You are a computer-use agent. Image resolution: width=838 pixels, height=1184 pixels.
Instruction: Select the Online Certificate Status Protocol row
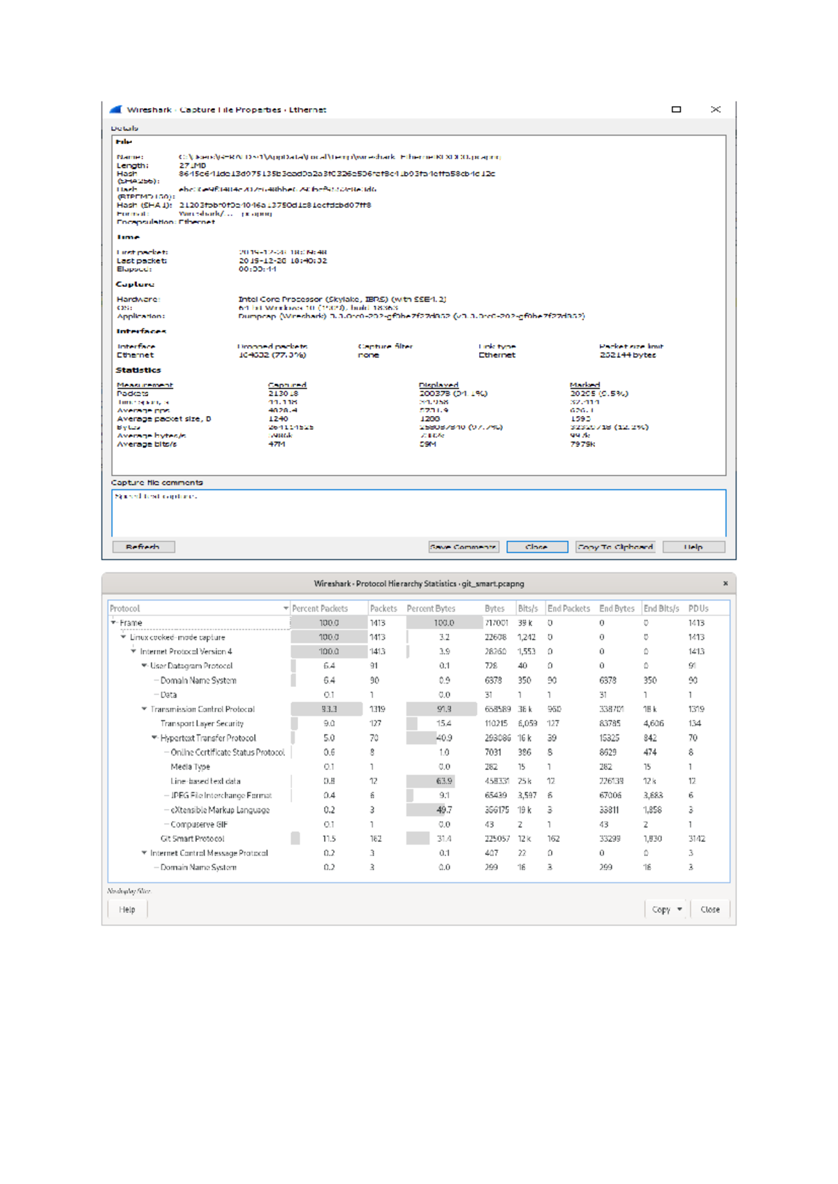click(x=419, y=753)
